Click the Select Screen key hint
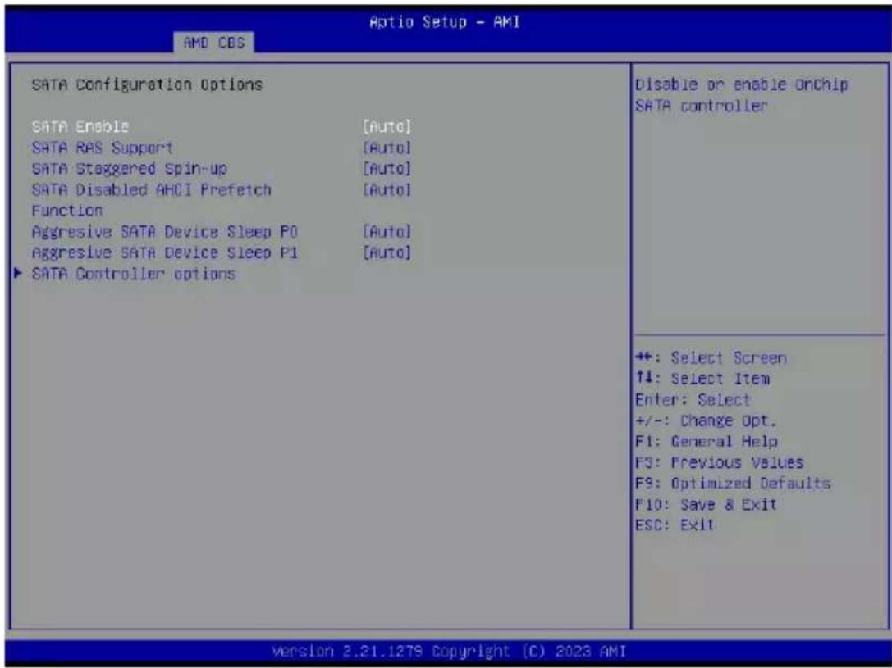892x668 pixels. pyautogui.click(x=711, y=358)
